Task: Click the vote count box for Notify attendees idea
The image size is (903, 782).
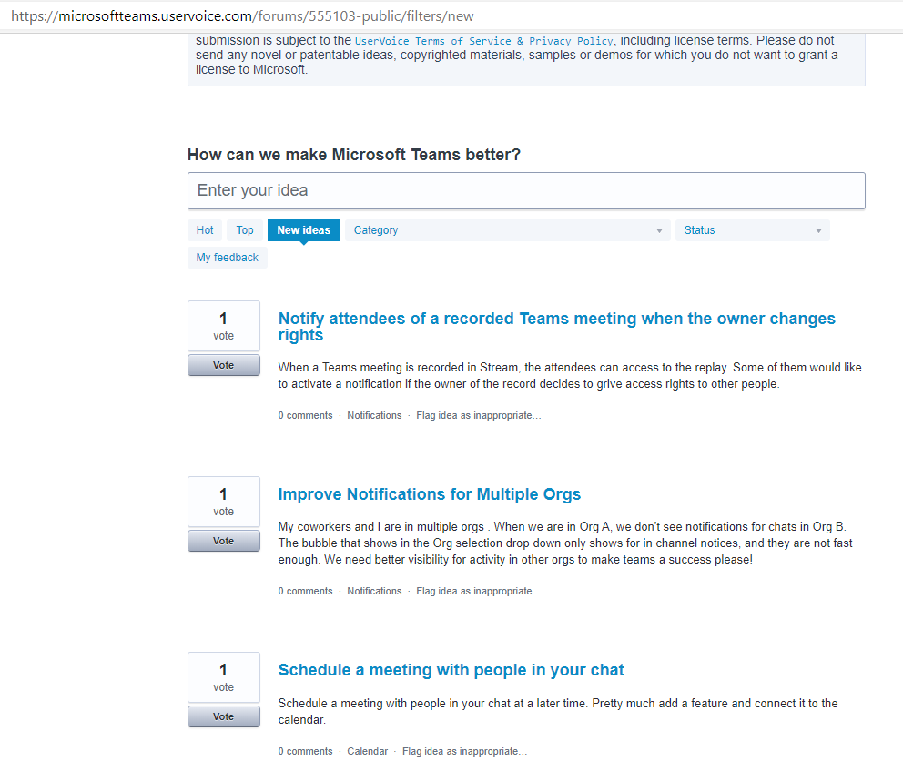Action: (223, 326)
